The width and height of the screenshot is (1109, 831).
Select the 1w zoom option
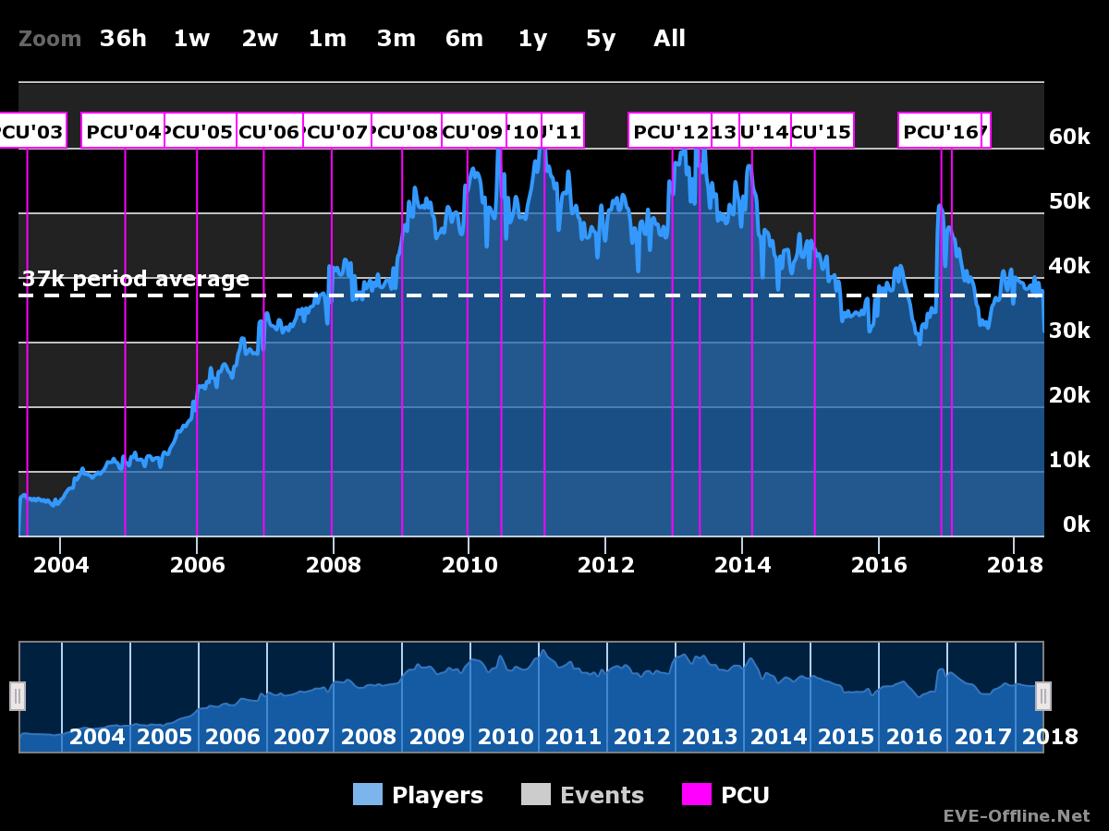pyautogui.click(x=191, y=39)
